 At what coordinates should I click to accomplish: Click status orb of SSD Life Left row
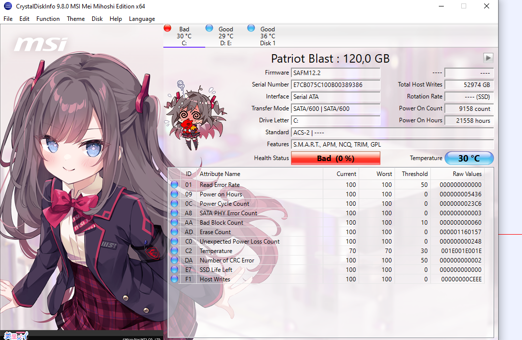(174, 269)
